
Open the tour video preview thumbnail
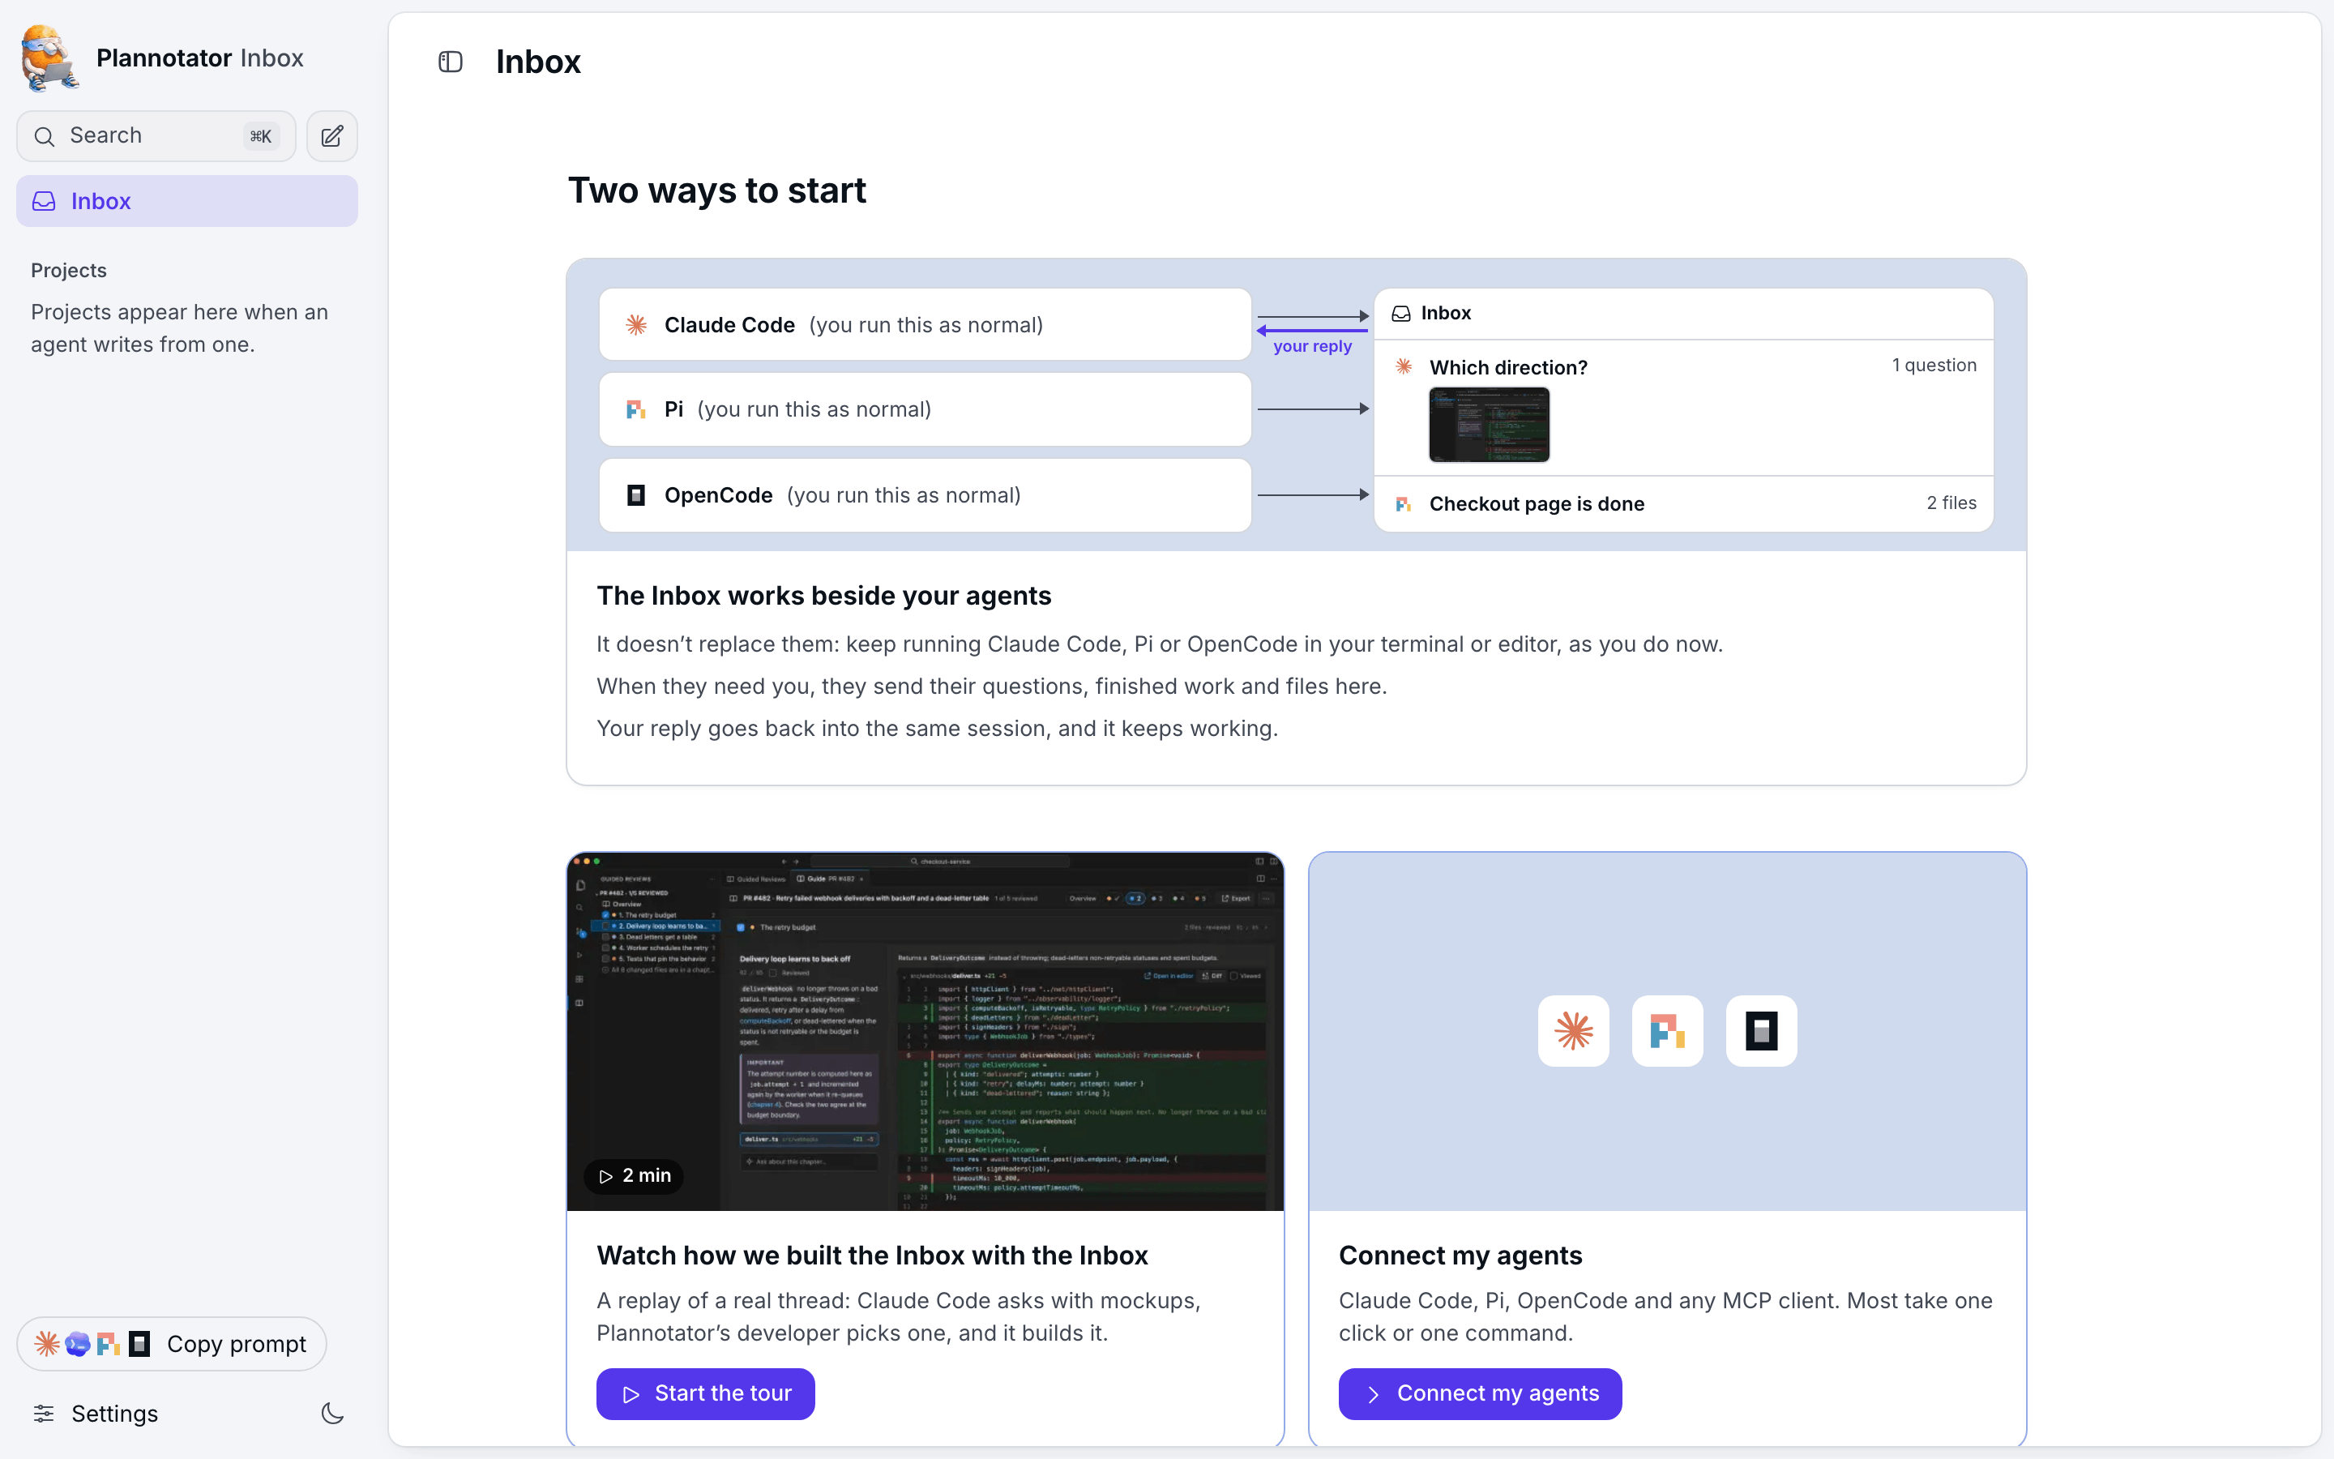pyautogui.click(x=925, y=1032)
